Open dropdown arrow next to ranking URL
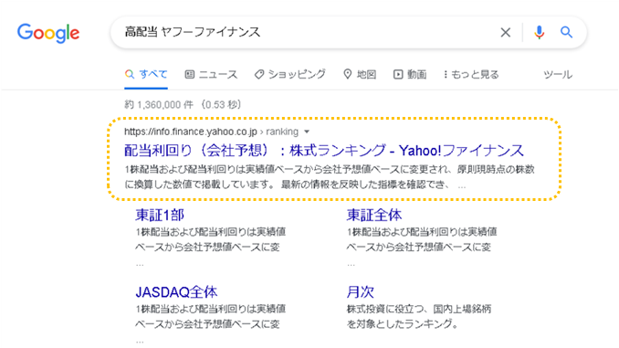 pyautogui.click(x=307, y=132)
